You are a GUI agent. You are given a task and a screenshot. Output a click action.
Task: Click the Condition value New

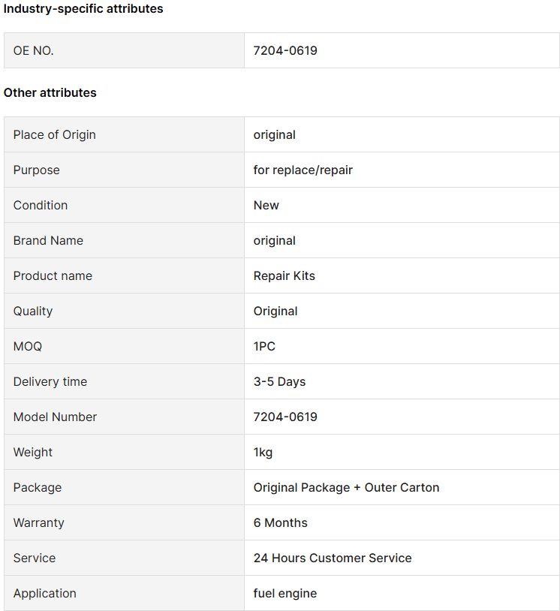[x=266, y=206]
